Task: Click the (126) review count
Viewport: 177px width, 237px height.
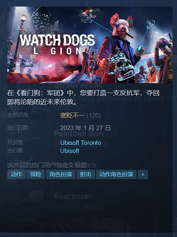Action: click(93, 115)
